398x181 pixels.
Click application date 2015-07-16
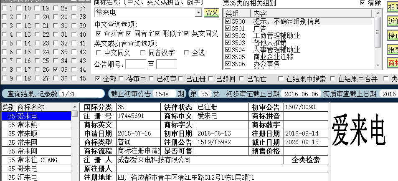[x=134, y=133]
